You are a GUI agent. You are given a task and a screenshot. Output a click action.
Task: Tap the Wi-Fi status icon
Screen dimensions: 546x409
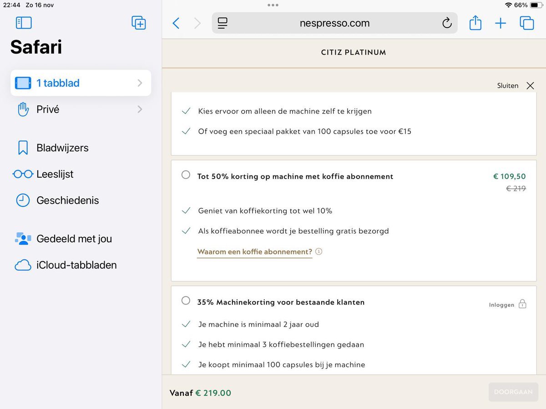point(508,5)
